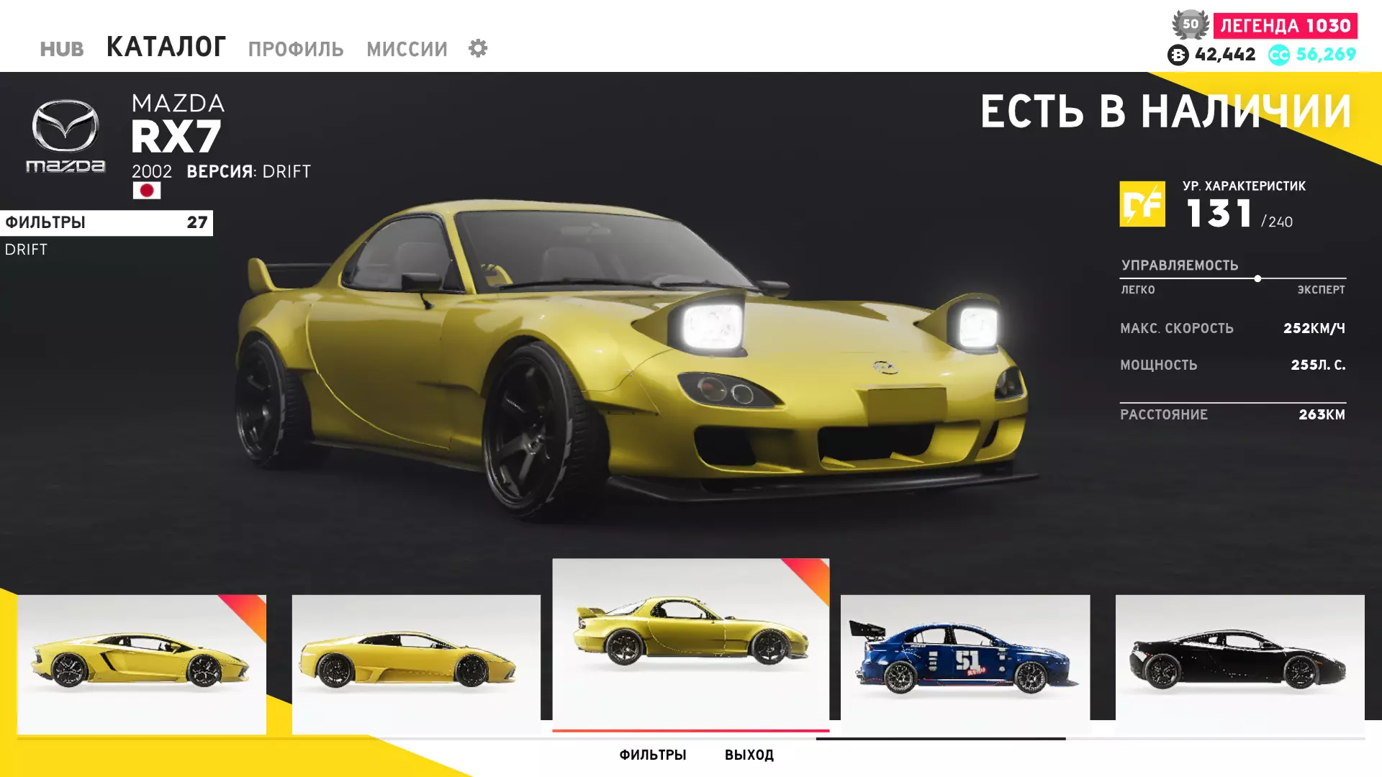
Task: Click the Легенда 1030 rank banner
Action: coord(1285,26)
